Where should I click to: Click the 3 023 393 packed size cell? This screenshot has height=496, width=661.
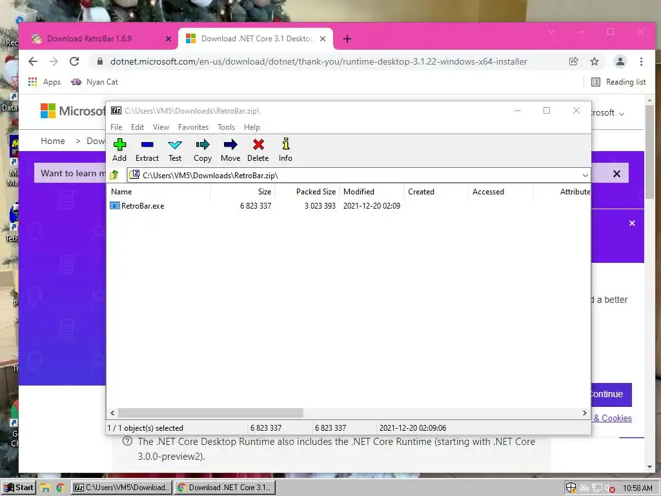click(320, 206)
